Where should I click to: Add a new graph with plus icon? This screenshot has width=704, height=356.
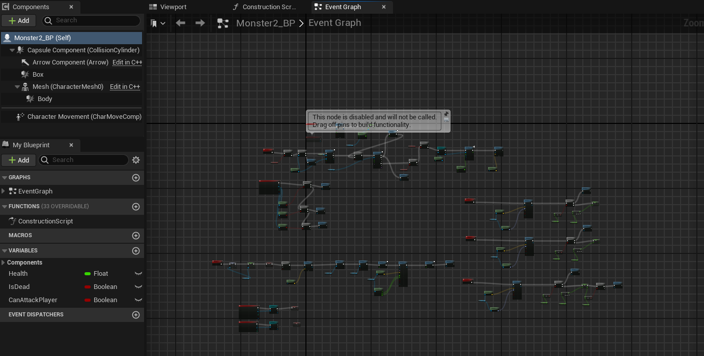tap(136, 178)
